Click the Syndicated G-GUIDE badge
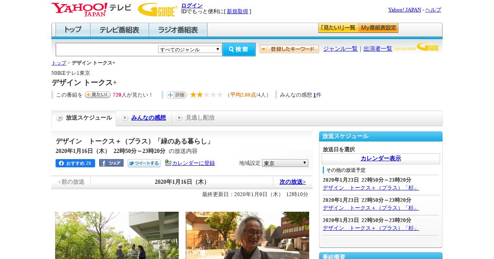The image size is (494, 259). tap(417, 47)
